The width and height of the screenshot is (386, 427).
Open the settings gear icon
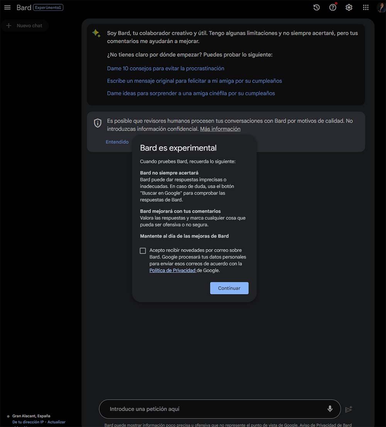pyautogui.click(x=349, y=8)
